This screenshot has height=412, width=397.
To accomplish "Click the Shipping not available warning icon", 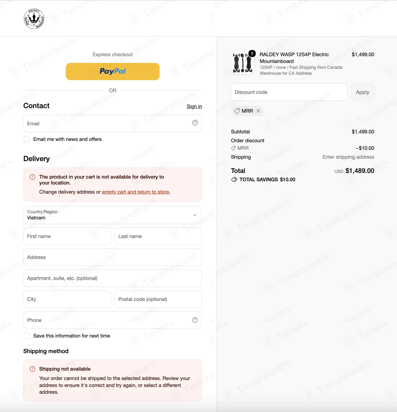I will pos(33,369).
